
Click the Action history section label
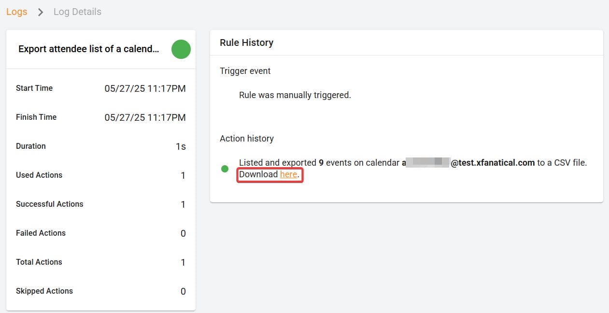click(x=247, y=138)
